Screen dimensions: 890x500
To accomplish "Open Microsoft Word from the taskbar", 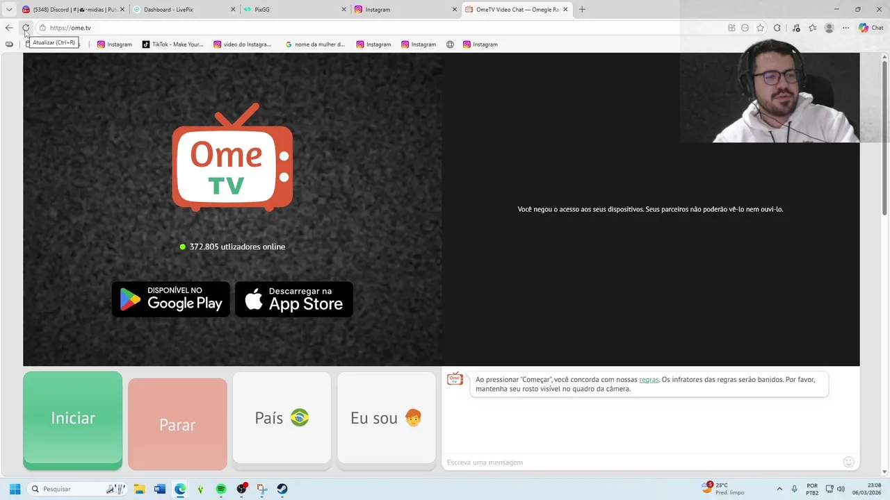I will (160, 489).
